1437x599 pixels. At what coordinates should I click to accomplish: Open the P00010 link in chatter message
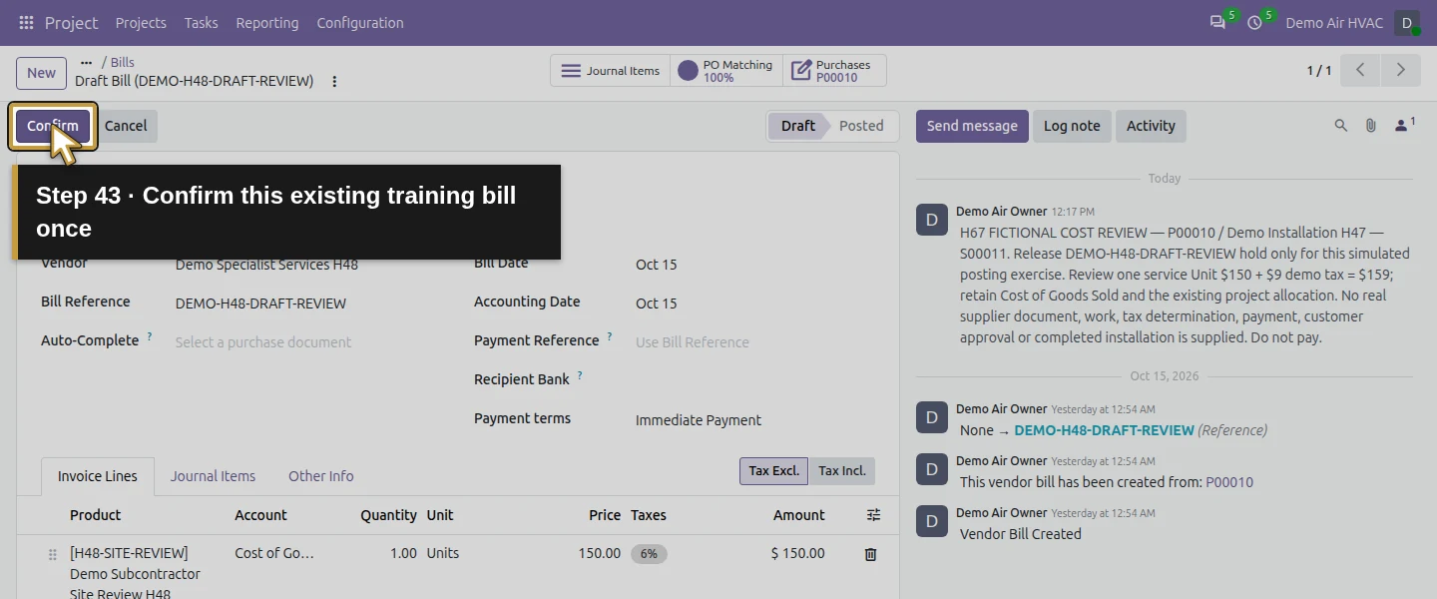1229,482
